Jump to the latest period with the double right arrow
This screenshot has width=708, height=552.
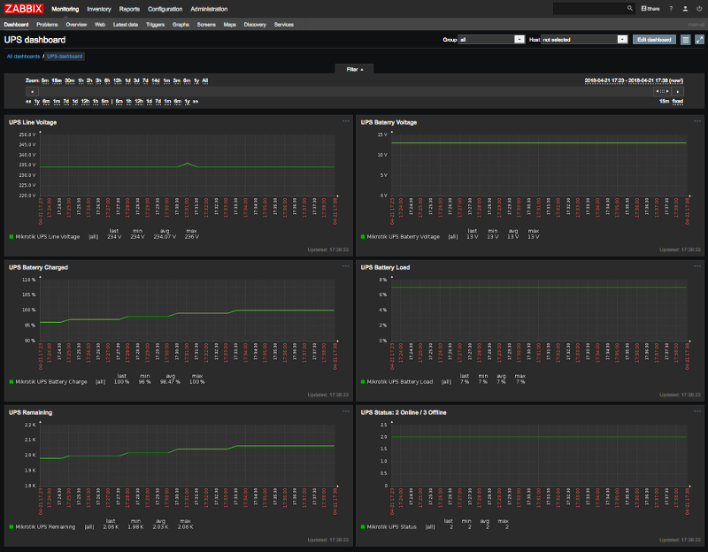click(196, 102)
